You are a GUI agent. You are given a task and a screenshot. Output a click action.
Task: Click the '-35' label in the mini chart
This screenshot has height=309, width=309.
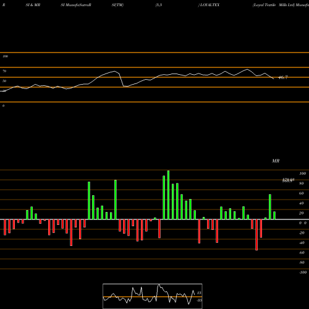tap(199, 300)
